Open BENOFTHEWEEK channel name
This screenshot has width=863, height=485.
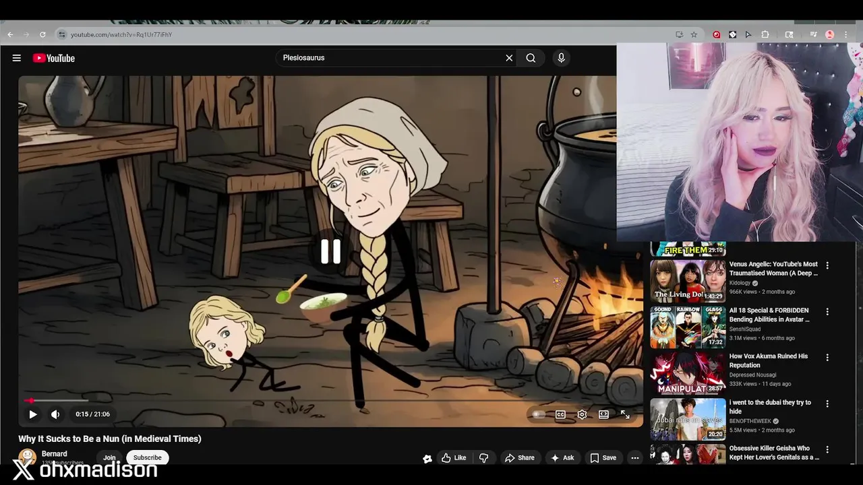click(750, 421)
